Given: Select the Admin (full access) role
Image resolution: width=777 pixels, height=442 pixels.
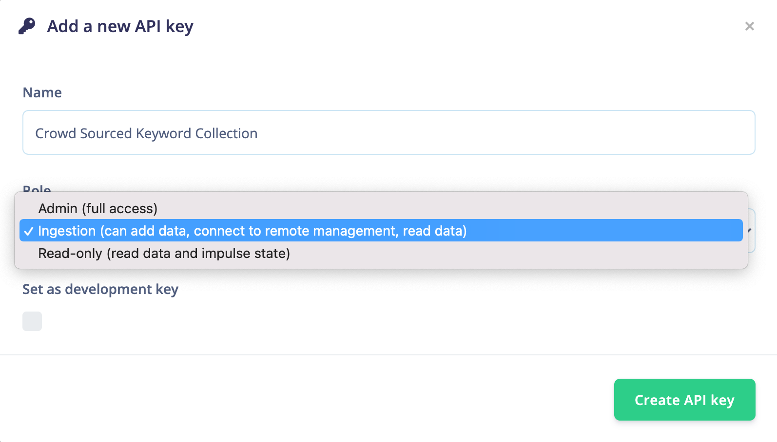Looking at the screenshot, I should click(x=97, y=208).
